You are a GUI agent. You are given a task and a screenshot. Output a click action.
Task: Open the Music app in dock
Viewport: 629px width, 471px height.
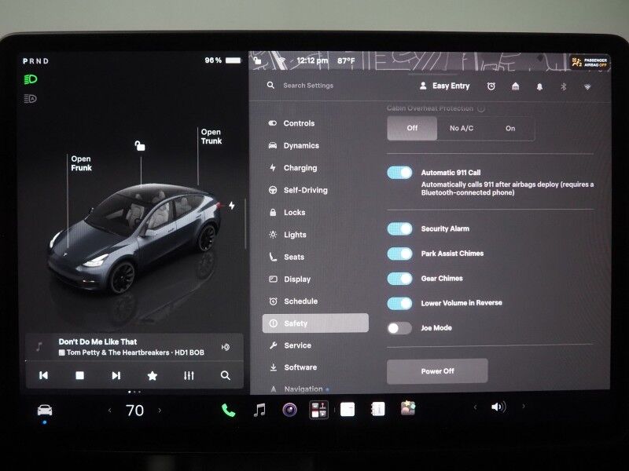[259, 410]
